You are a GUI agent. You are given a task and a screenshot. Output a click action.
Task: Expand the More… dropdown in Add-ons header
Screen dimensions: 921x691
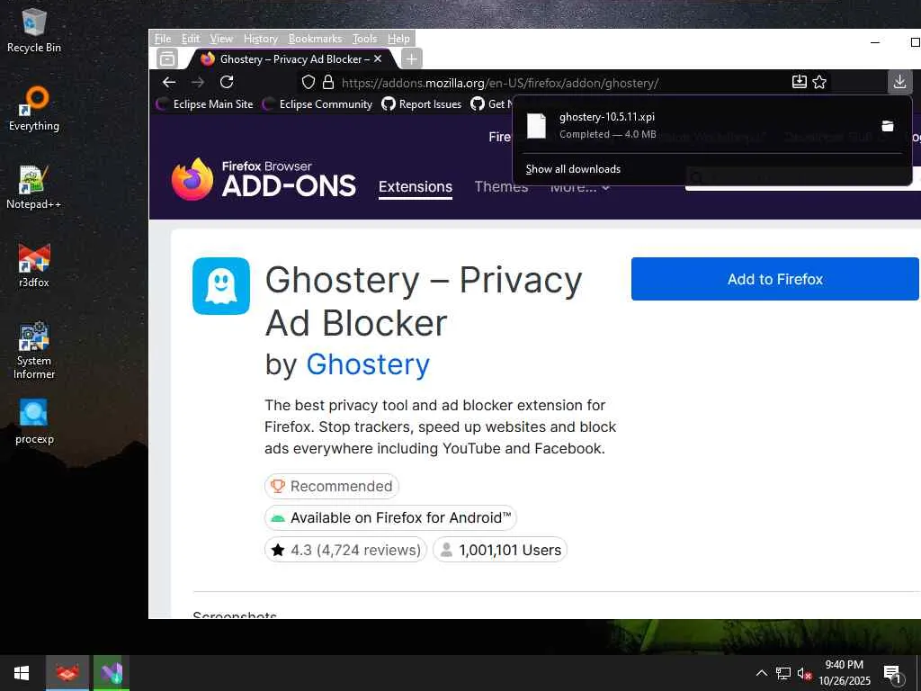580,187
